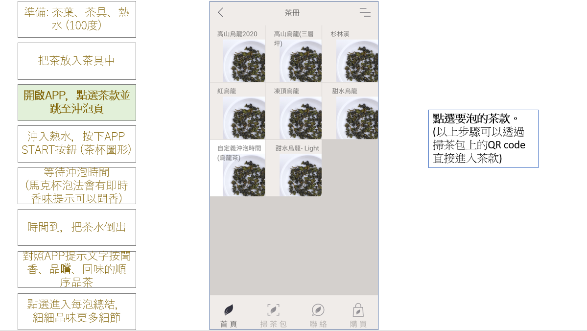Click the 時間到, 把茶水倒出 step

coord(77,227)
